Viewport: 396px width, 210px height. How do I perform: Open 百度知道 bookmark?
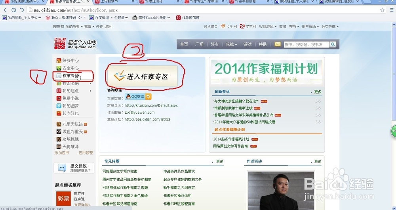click(109, 18)
